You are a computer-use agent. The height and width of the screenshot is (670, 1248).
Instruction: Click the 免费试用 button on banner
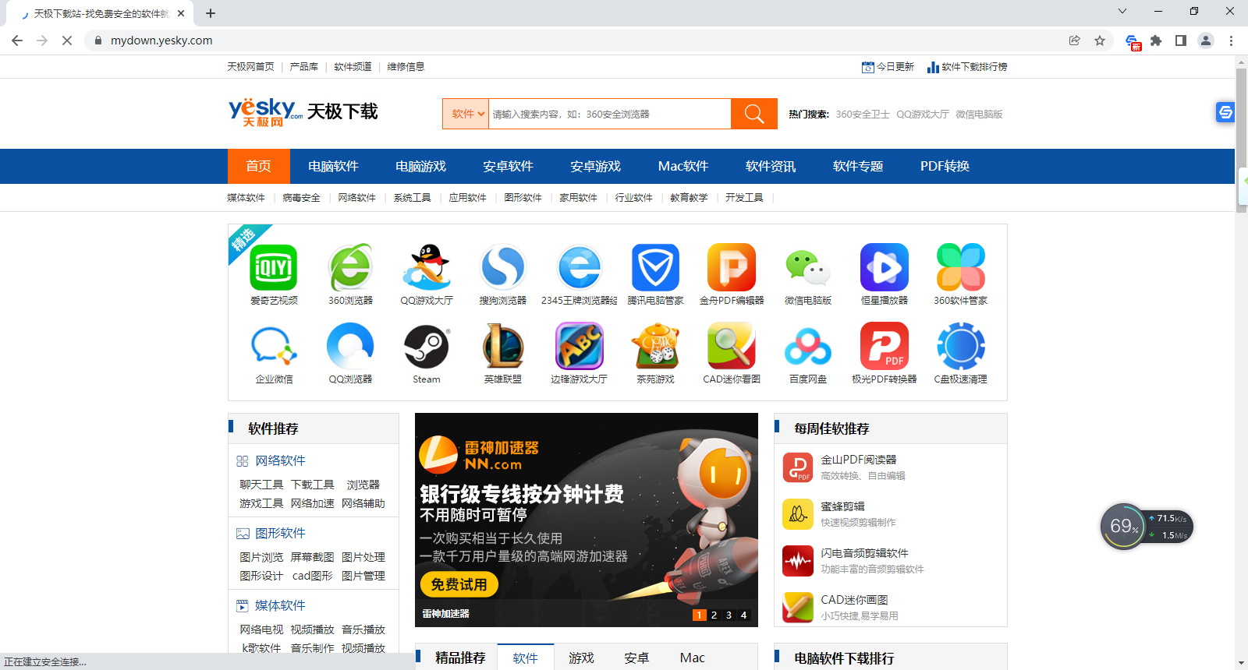459,584
